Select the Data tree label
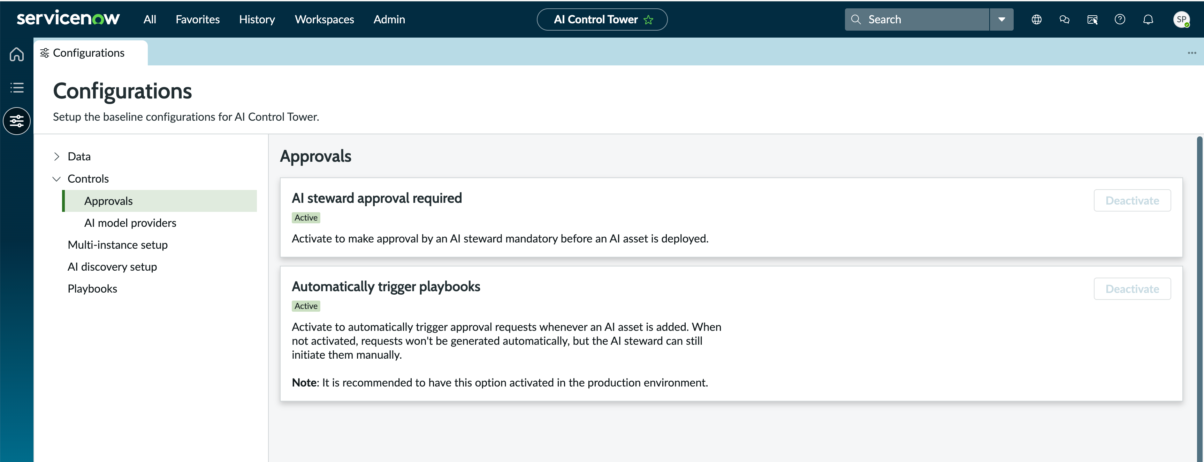Screen dimensions: 1204x462 pos(79,156)
